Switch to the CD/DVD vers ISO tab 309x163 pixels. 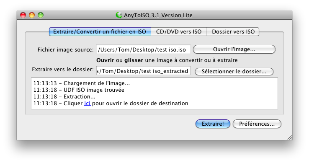tap(179, 31)
